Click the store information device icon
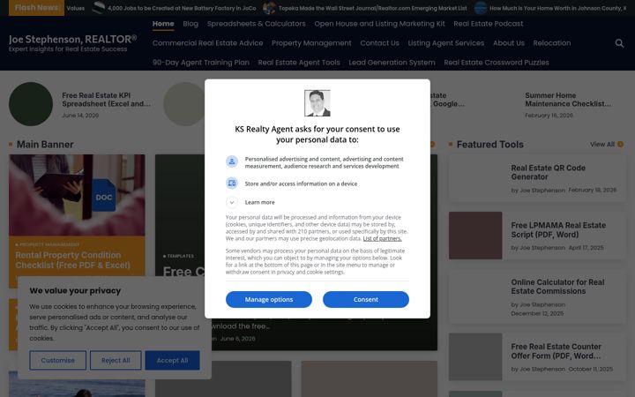This screenshot has height=397, width=635. click(232, 184)
